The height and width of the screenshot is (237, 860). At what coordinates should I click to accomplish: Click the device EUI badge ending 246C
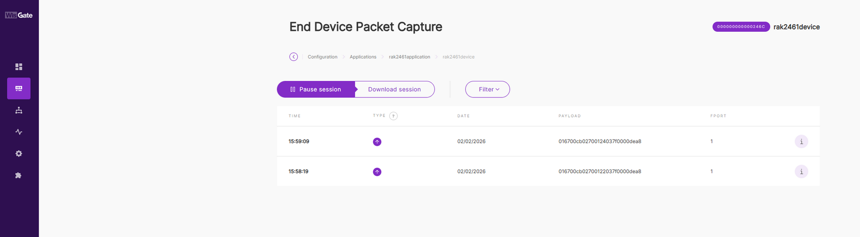point(741,27)
